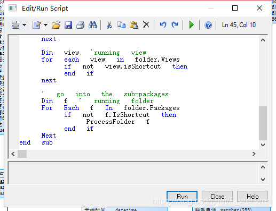276x211 pixels.
Task: Click the 'Ln 45, Col 10' position indicator
Action: pos(239,25)
